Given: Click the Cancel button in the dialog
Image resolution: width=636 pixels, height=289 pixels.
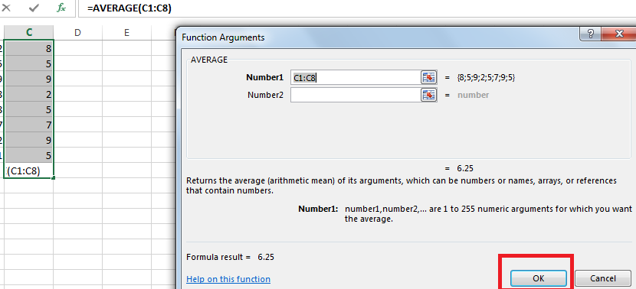Looking at the screenshot, I should [603, 278].
